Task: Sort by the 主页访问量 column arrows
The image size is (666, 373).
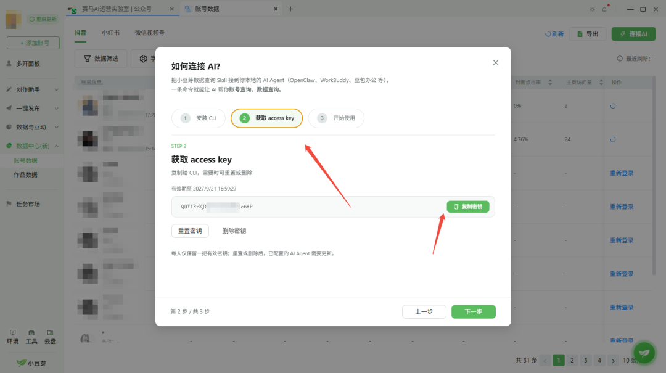Action: (601, 83)
